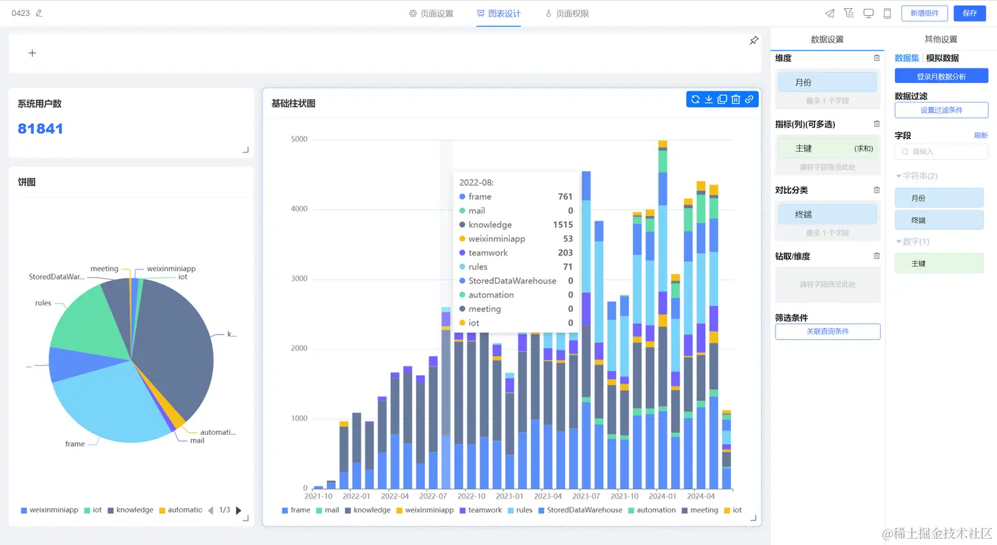Click the frame slice label in pie chart
Screen dimensions: 997x545
pos(75,444)
